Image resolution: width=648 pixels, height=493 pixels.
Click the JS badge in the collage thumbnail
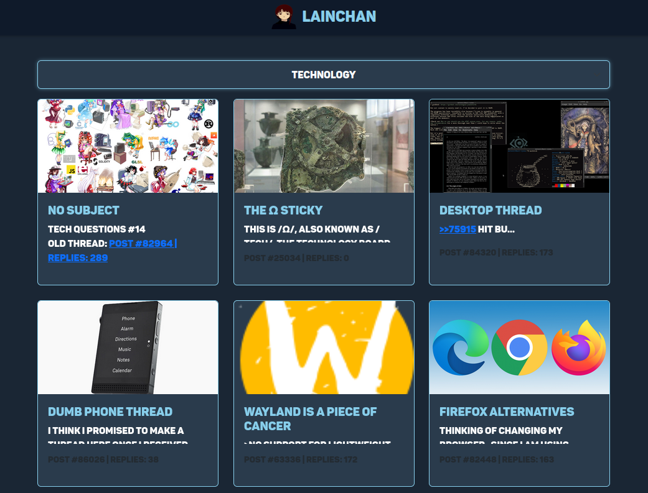(x=72, y=170)
